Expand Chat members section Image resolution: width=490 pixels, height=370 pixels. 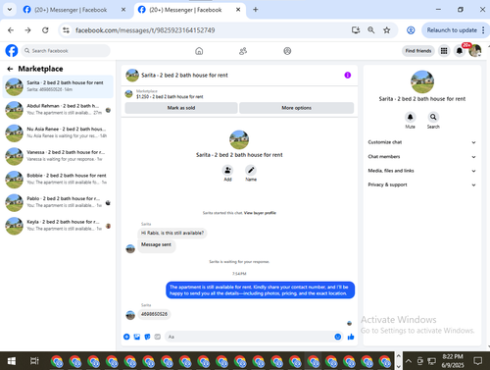[x=421, y=157]
